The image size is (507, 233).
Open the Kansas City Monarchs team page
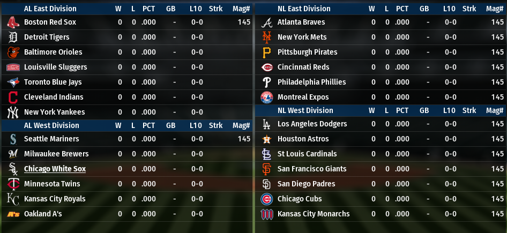pyautogui.click(x=314, y=214)
